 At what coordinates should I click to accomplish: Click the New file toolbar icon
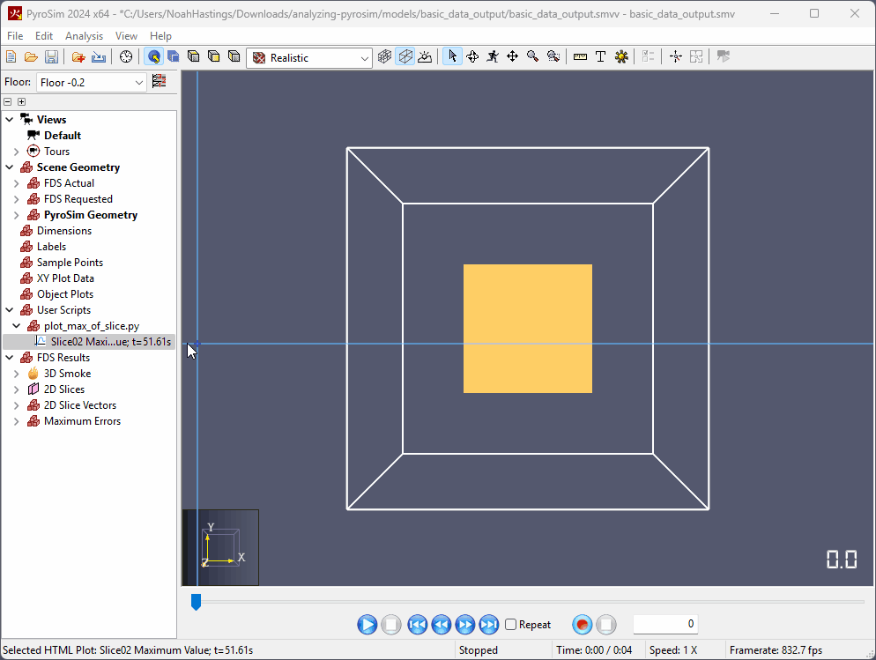pyautogui.click(x=11, y=57)
